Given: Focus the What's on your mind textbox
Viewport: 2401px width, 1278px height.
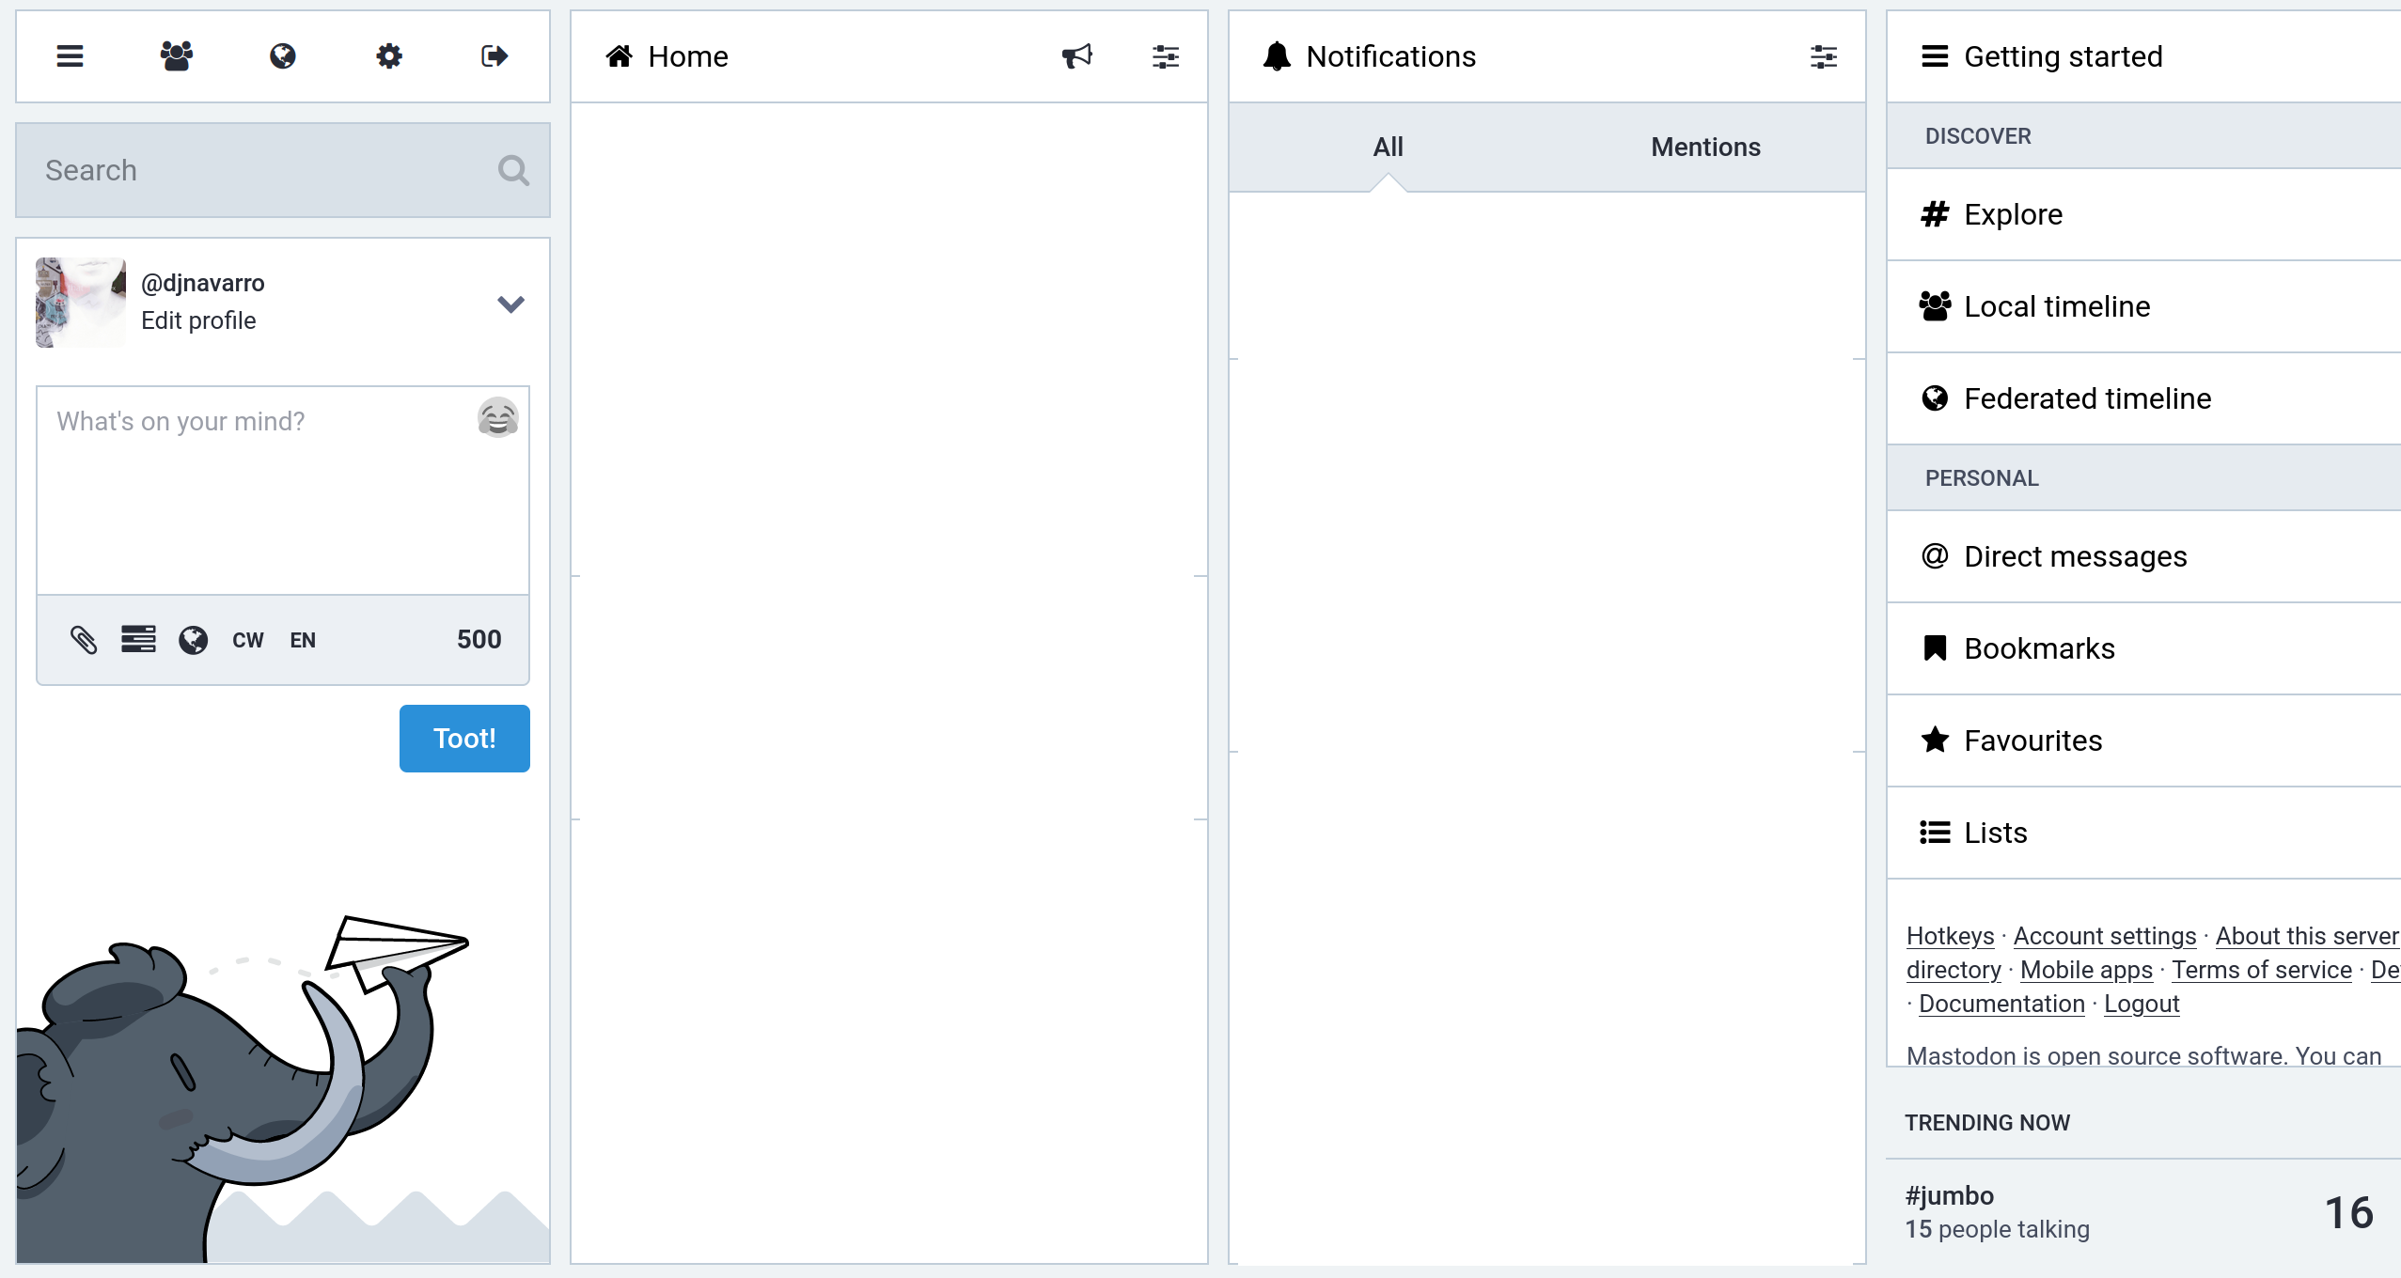Looking at the screenshot, I should point(283,490).
